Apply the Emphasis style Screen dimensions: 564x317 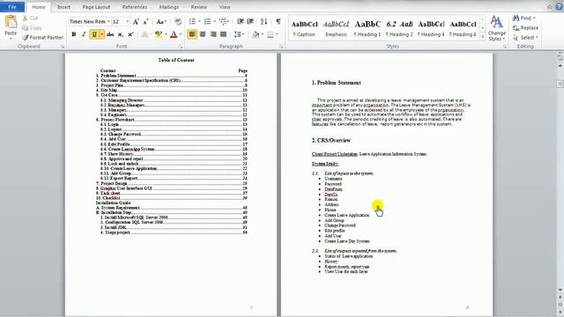pos(336,28)
